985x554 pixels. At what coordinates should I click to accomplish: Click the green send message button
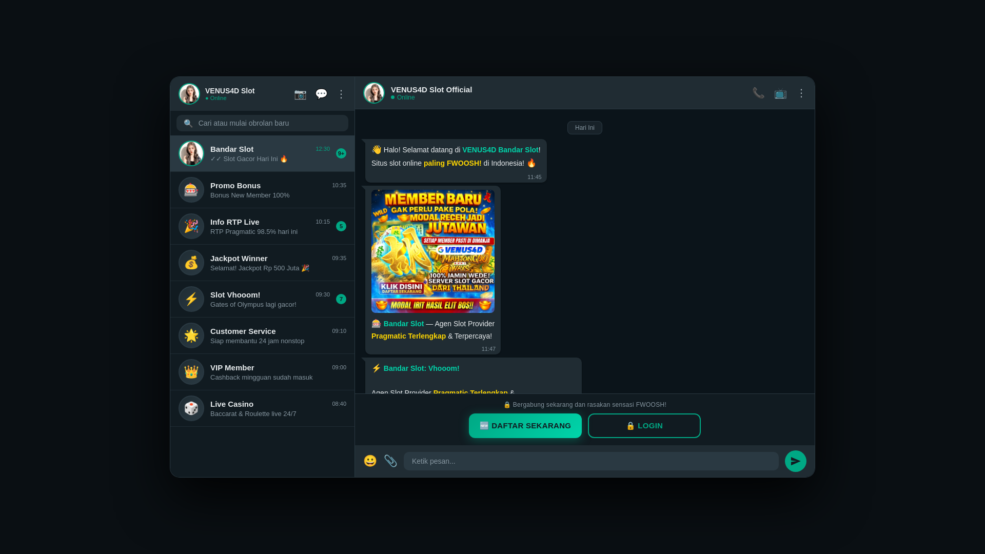point(796,461)
